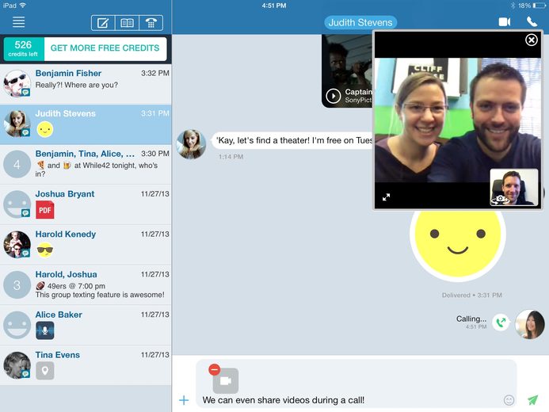Screen dimensions: 549x412
Task: Tap the 'Kay, let's find a theater message
Action: 292,141
